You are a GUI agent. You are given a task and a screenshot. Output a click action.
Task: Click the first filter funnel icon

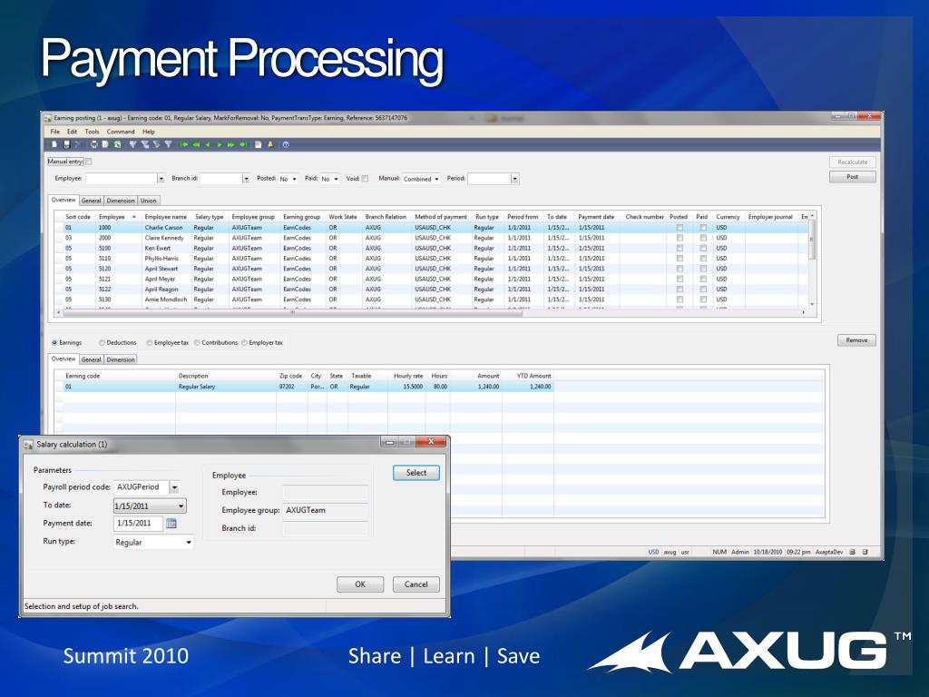(x=132, y=144)
